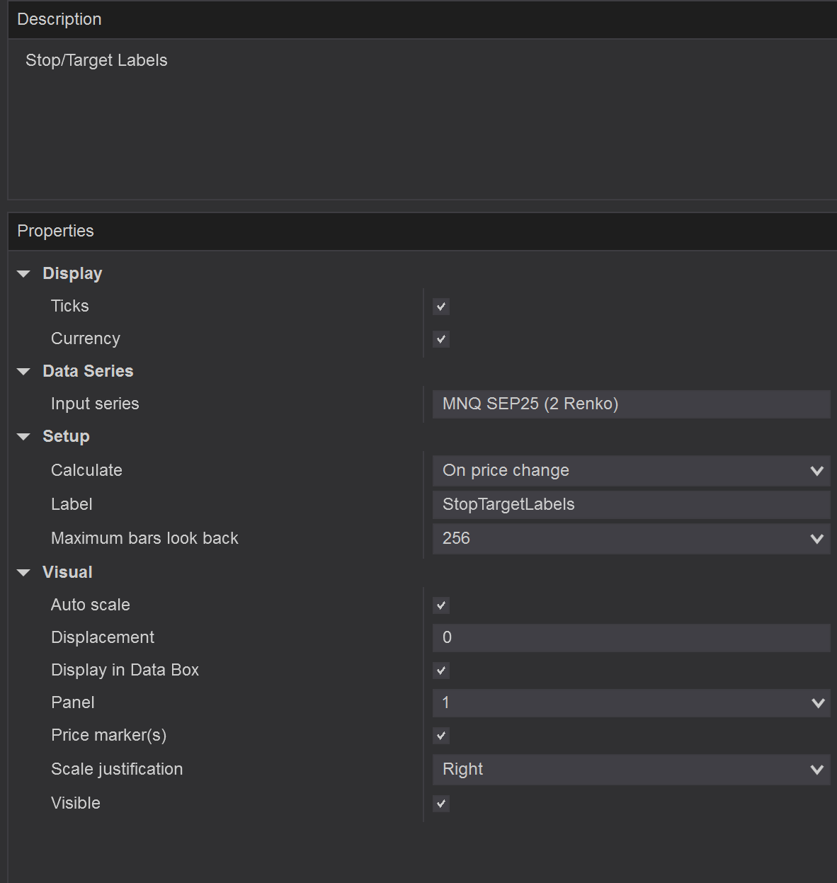Collapse the Setup section triangle
This screenshot has height=883, width=837.
[23, 437]
